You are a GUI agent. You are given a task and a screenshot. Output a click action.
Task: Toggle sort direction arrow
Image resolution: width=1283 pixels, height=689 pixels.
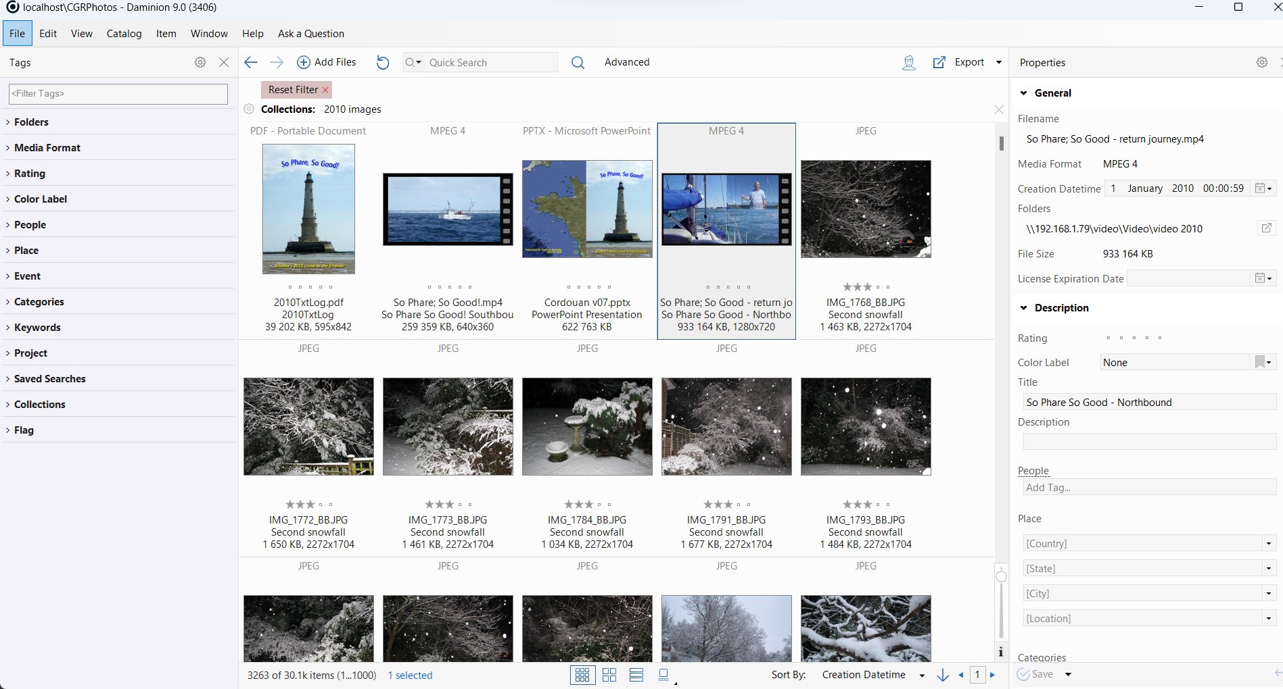943,675
